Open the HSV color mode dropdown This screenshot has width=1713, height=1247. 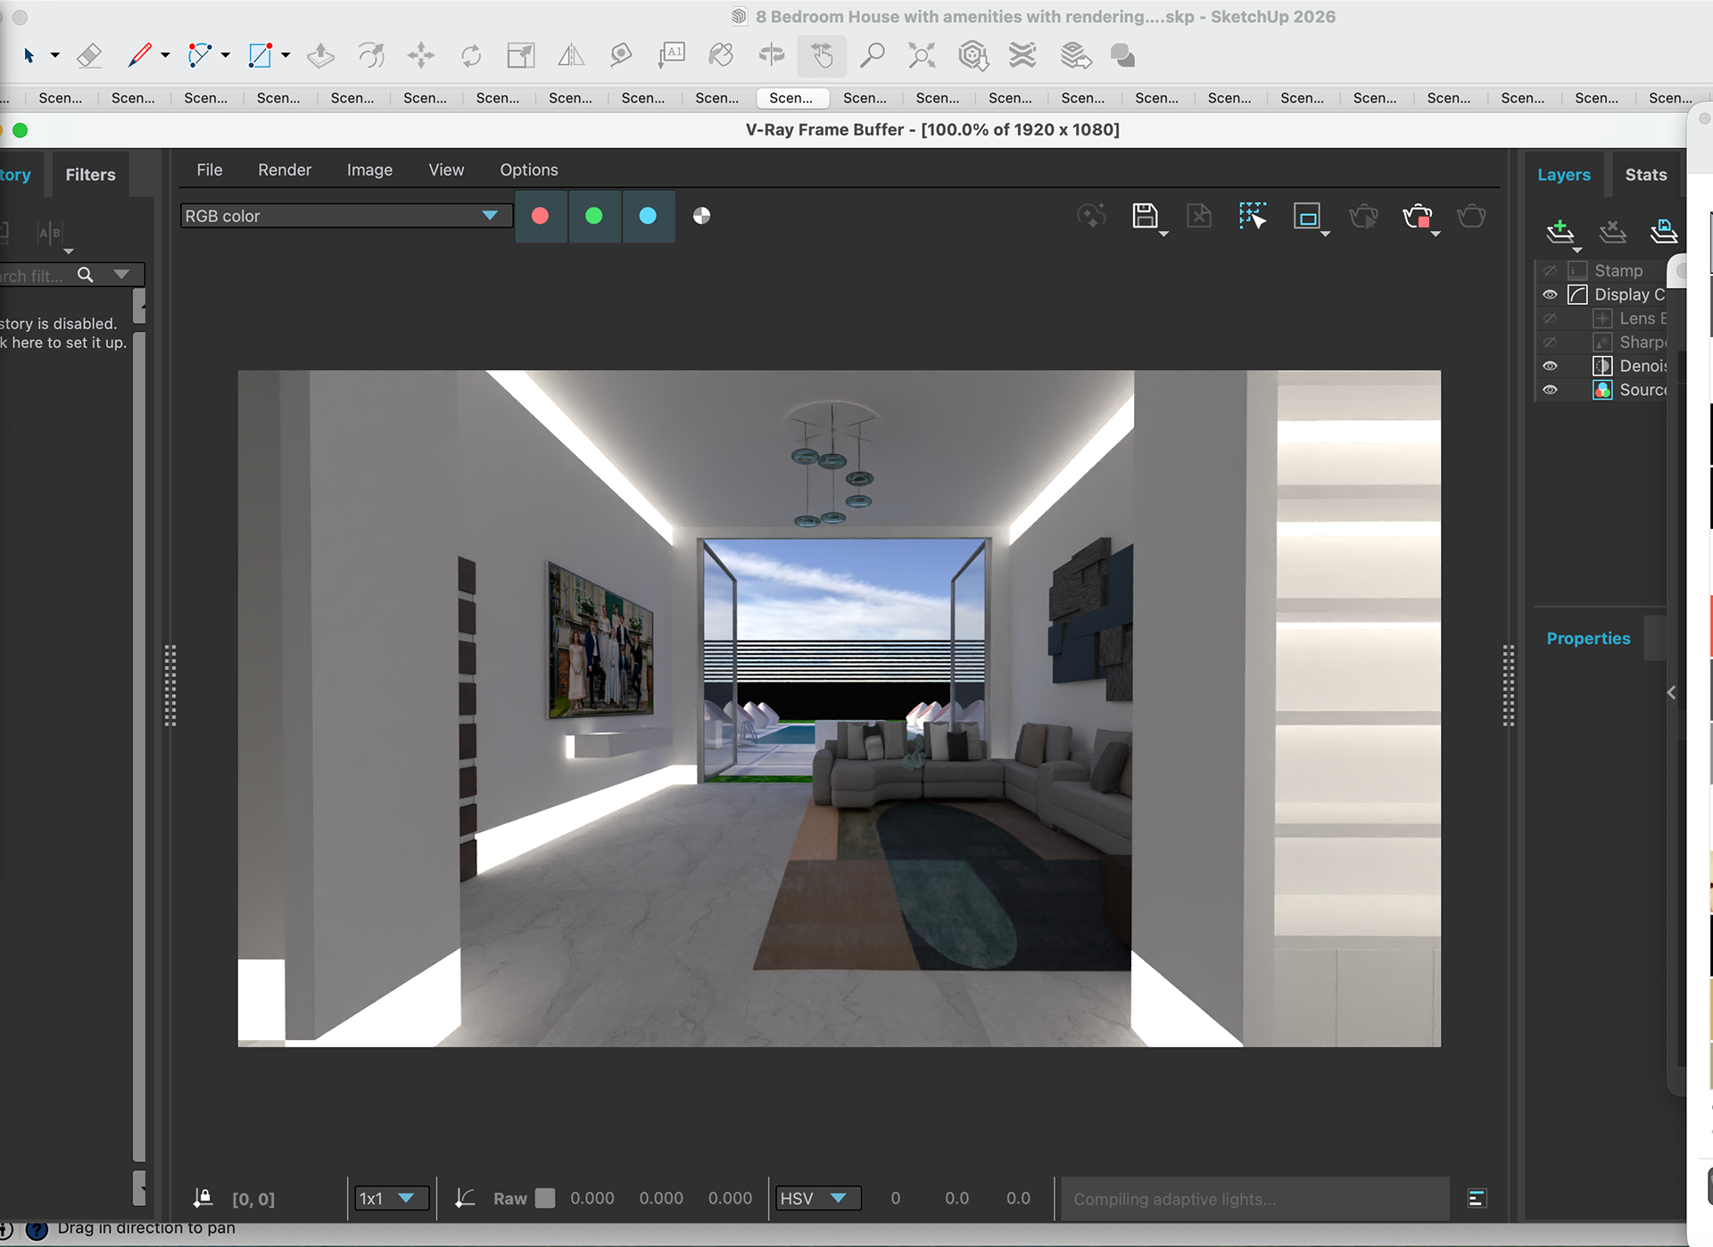[817, 1198]
